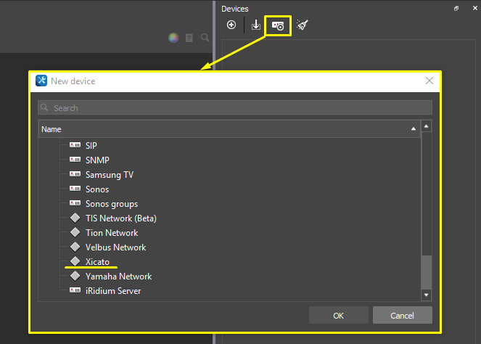Select Yamaha Network device
The width and height of the screenshot is (481, 344).
click(118, 277)
